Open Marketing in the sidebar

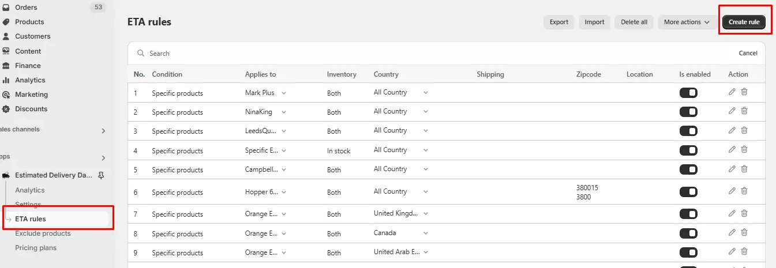(31, 95)
